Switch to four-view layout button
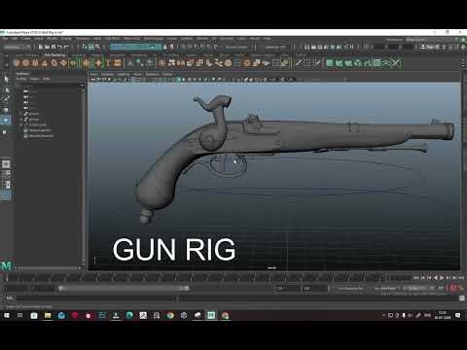Image resolution: width=467 pixels, height=350 pixels. (x=6, y=174)
